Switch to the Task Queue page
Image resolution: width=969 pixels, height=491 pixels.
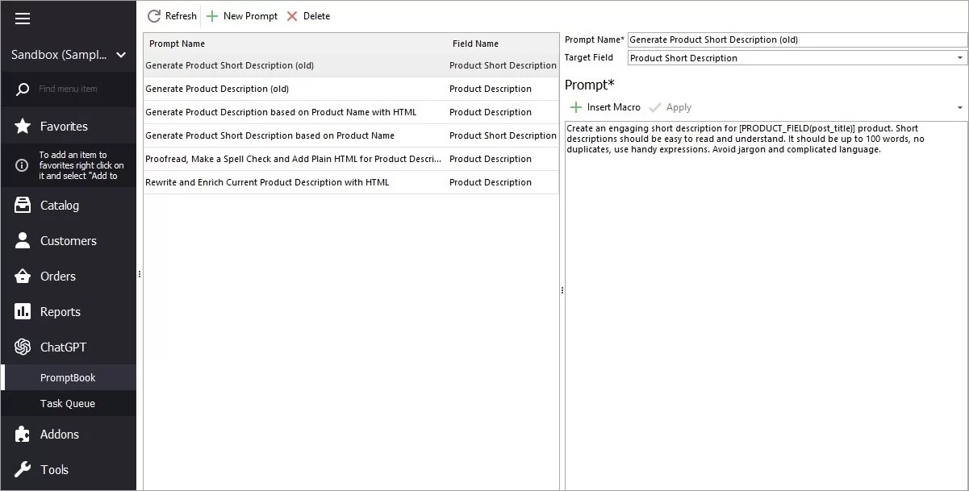point(69,403)
